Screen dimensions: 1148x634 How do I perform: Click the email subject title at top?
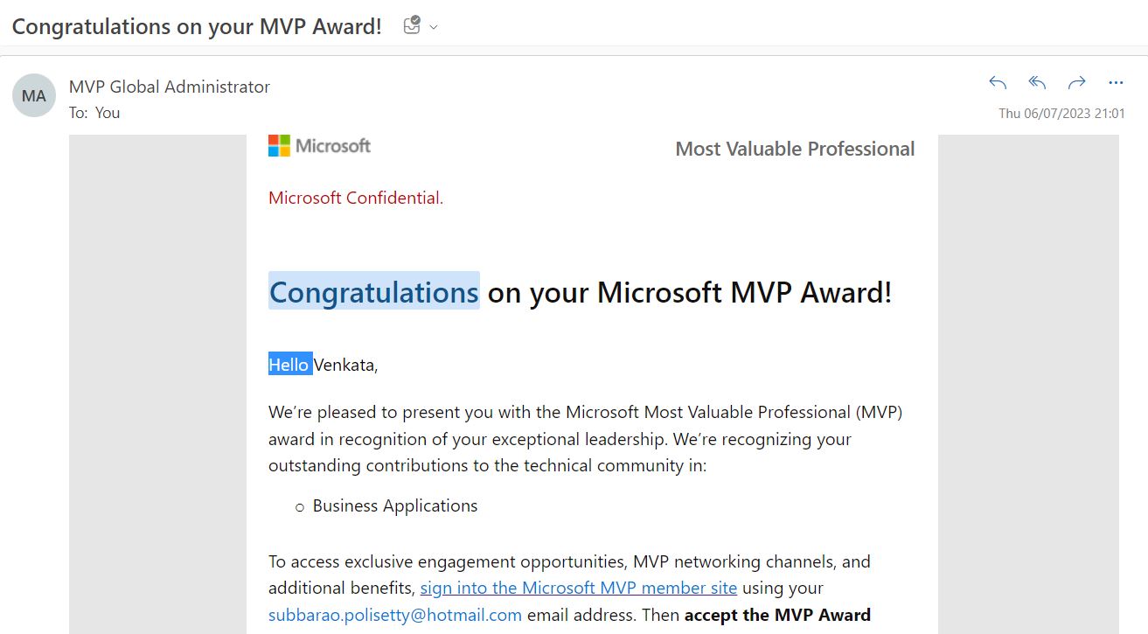tap(197, 26)
